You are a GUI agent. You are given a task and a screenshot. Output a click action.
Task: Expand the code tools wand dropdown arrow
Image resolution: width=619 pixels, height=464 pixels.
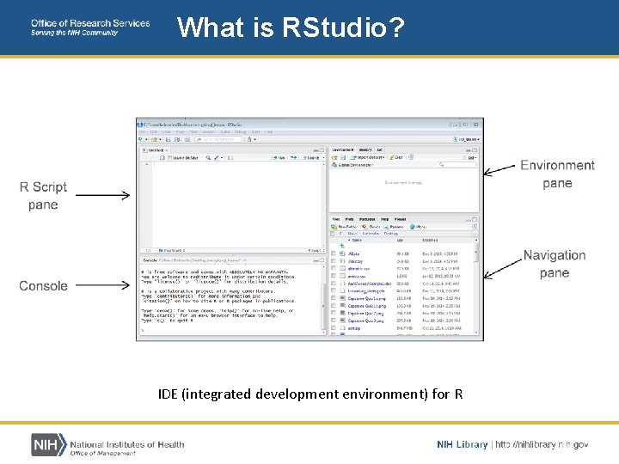coord(222,158)
